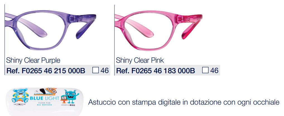Tick the size 46 checkbox for Purple
The image size is (284, 116).
coord(95,70)
